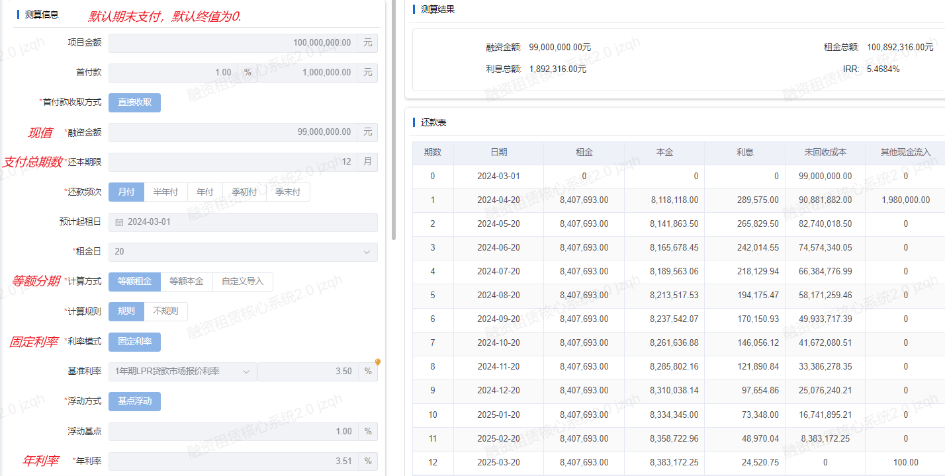Viewport: 945px width, 476px height.
Task: Click the 直接收取 down payment button
Action: click(x=134, y=102)
